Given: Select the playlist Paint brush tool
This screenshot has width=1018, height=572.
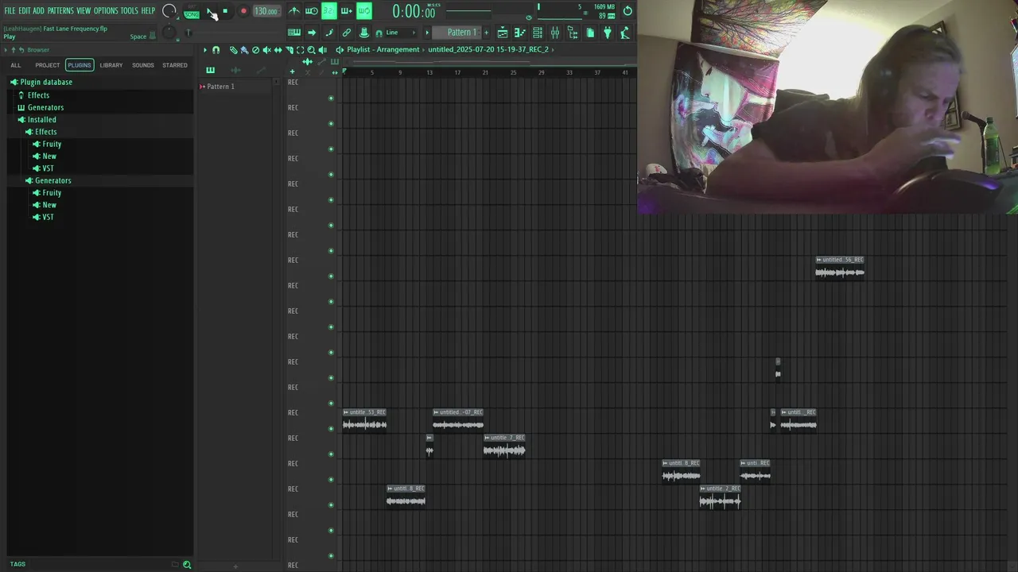Looking at the screenshot, I should coord(244,49).
